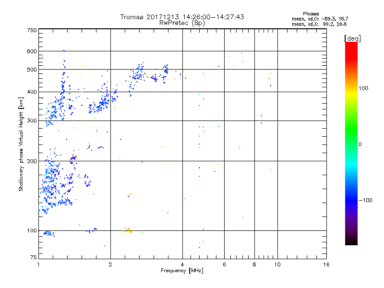
Task: Click the y-axis tick label '750'
Action: pos(32,30)
